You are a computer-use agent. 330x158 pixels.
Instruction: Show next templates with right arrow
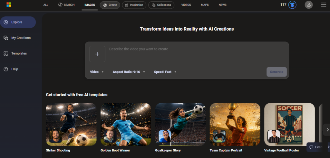327,130
